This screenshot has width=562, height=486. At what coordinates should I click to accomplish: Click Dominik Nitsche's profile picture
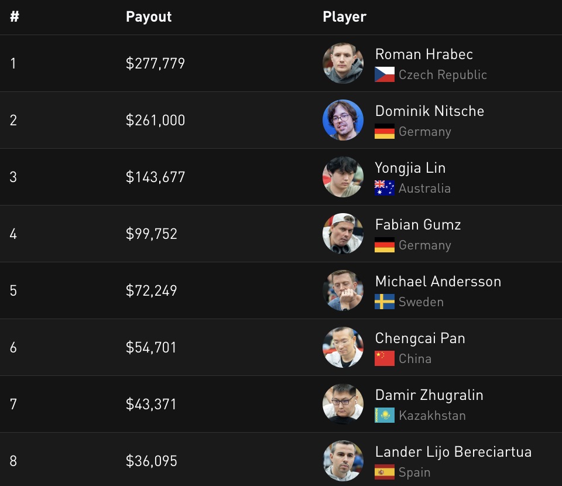coord(343,120)
